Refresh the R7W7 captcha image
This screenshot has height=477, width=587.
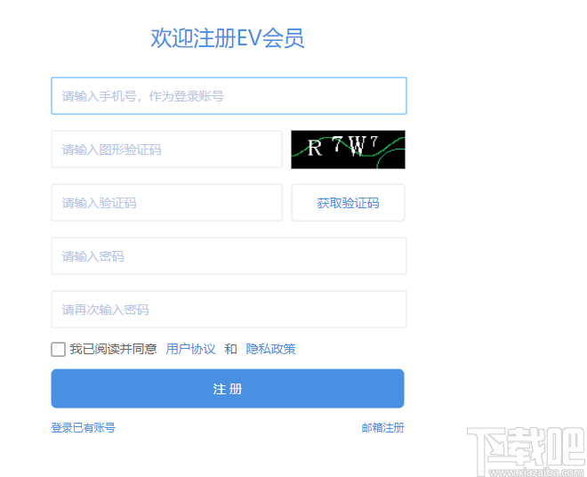click(x=348, y=150)
